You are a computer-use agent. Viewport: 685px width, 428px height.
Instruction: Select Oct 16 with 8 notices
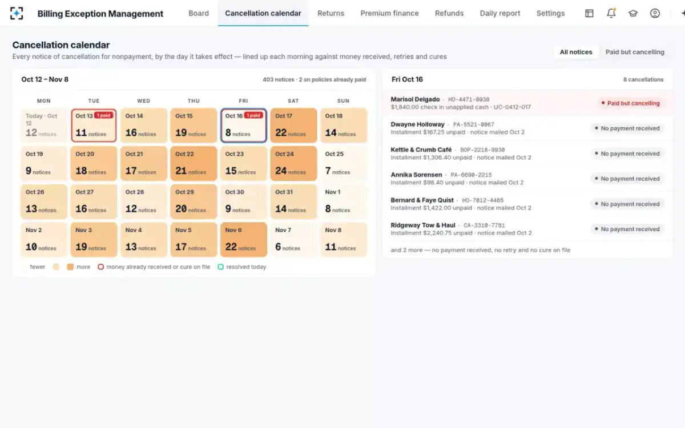coord(244,126)
